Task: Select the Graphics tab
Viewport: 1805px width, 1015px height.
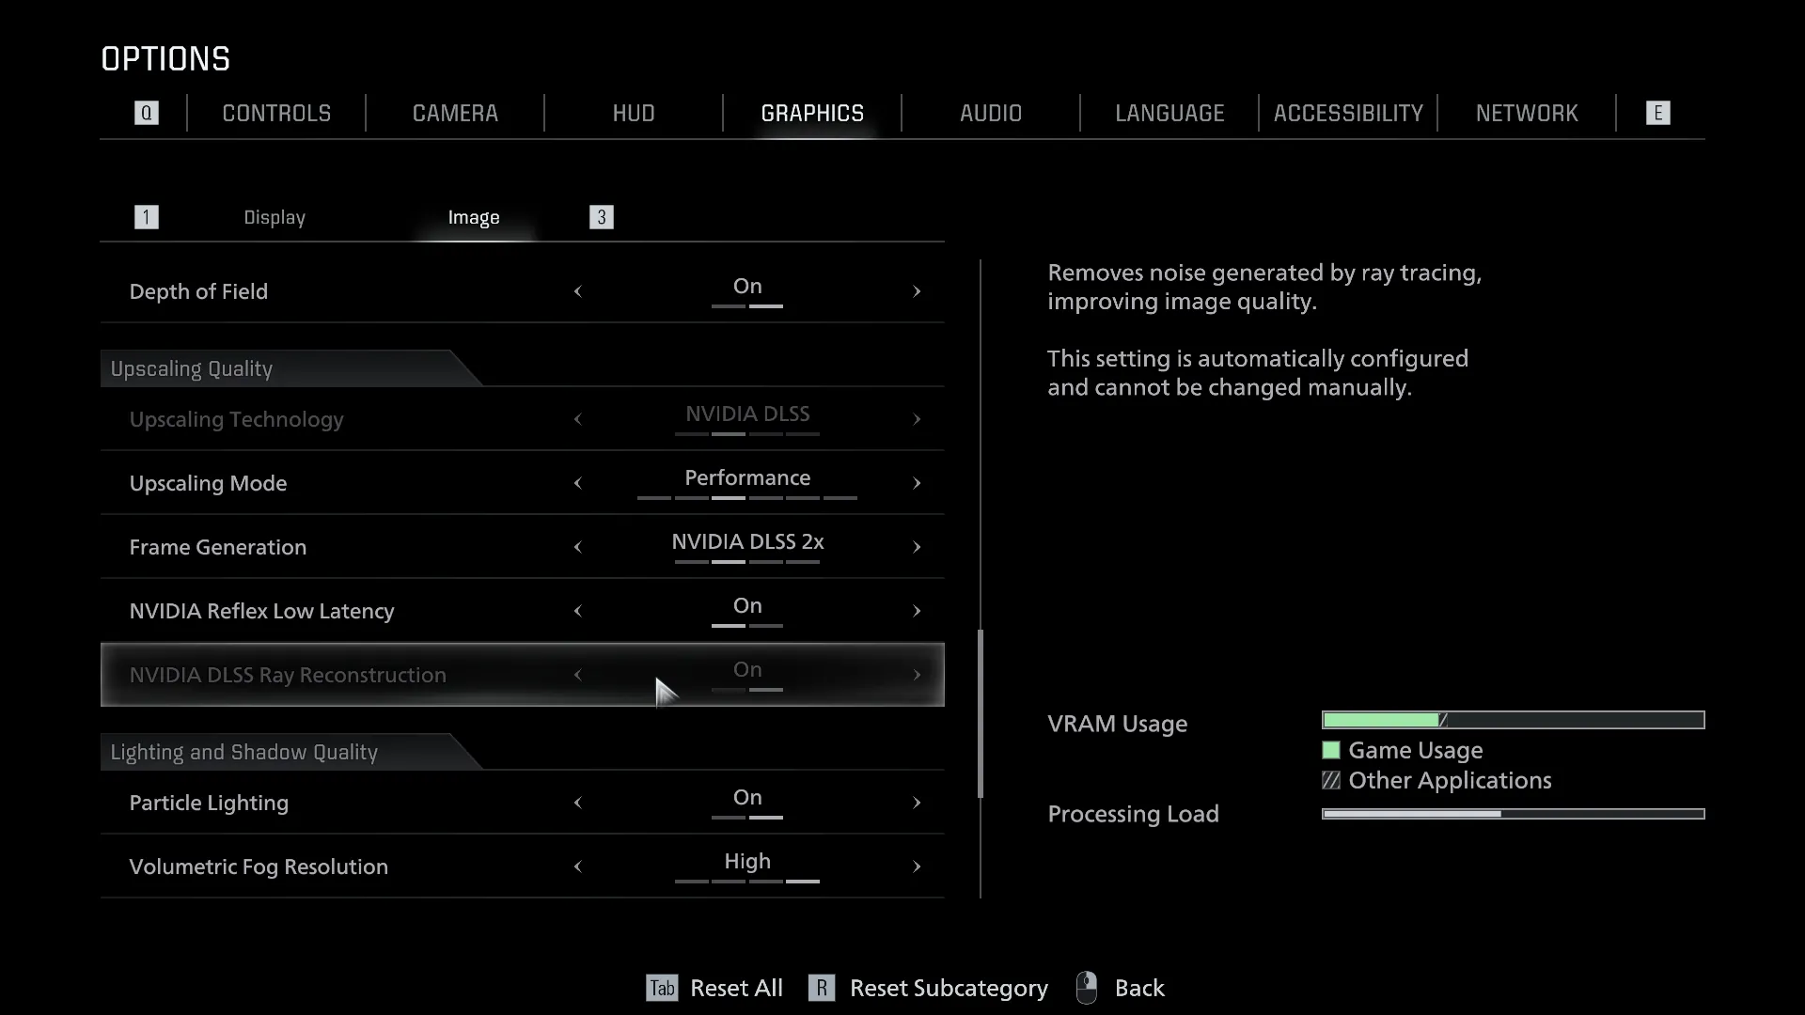Action: coord(812,113)
